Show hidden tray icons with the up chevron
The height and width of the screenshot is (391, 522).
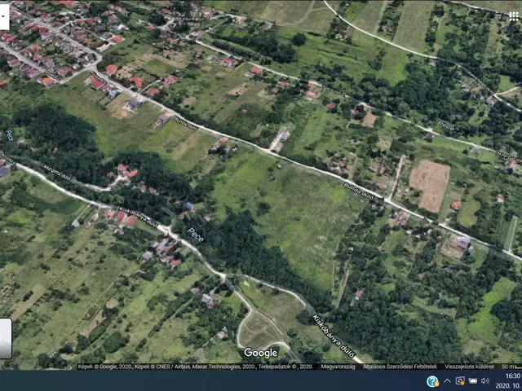pos(448,380)
